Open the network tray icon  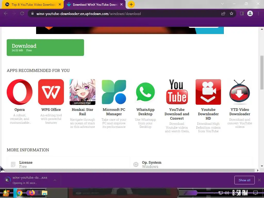[221, 193]
